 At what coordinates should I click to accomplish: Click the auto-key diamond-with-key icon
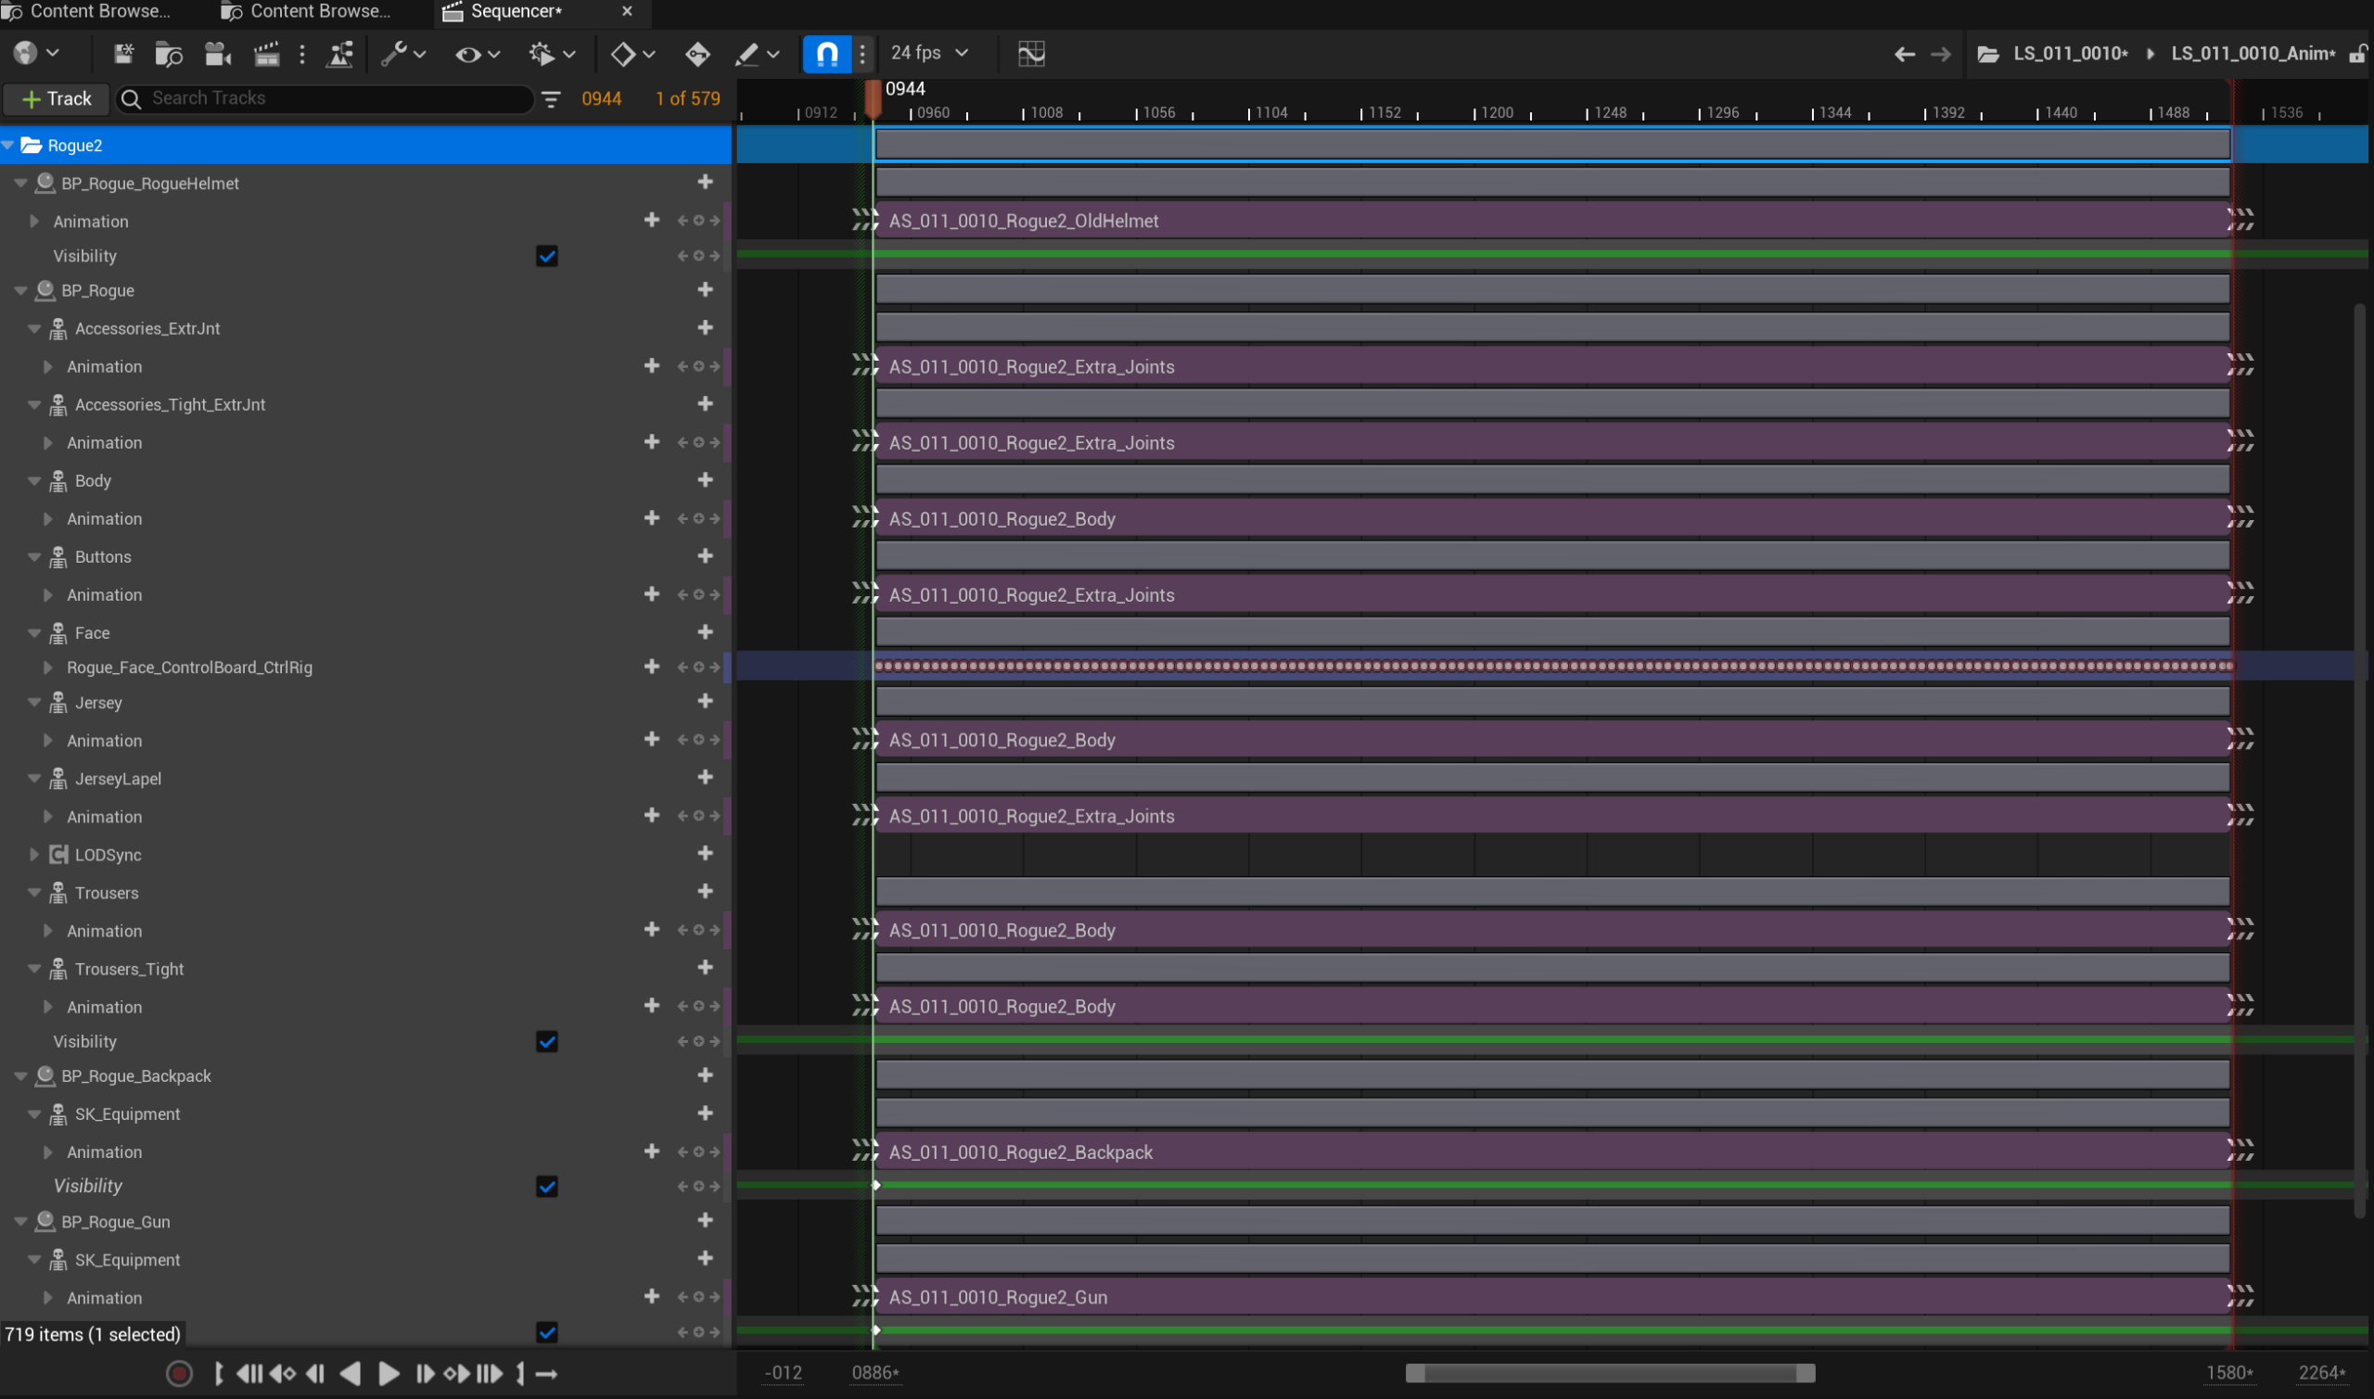[697, 54]
